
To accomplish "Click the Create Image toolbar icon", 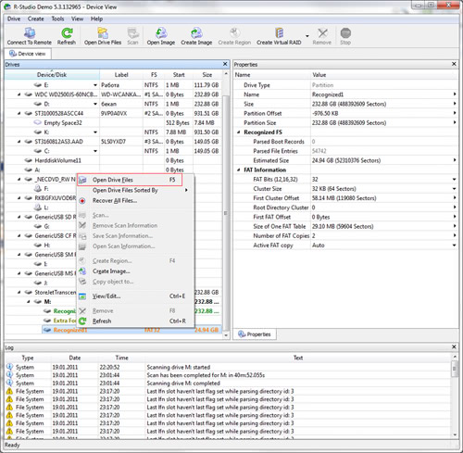I will [x=196, y=33].
